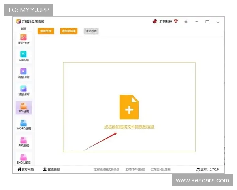Open the 图片压缩 image compression tool
The width and height of the screenshot is (237, 190).
tap(24, 39)
